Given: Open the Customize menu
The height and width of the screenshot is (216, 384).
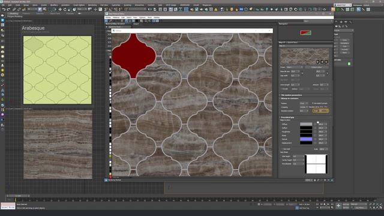Looking at the screenshot, I should tap(116, 5).
